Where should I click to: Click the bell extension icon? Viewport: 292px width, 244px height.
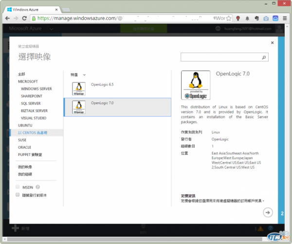247,19
